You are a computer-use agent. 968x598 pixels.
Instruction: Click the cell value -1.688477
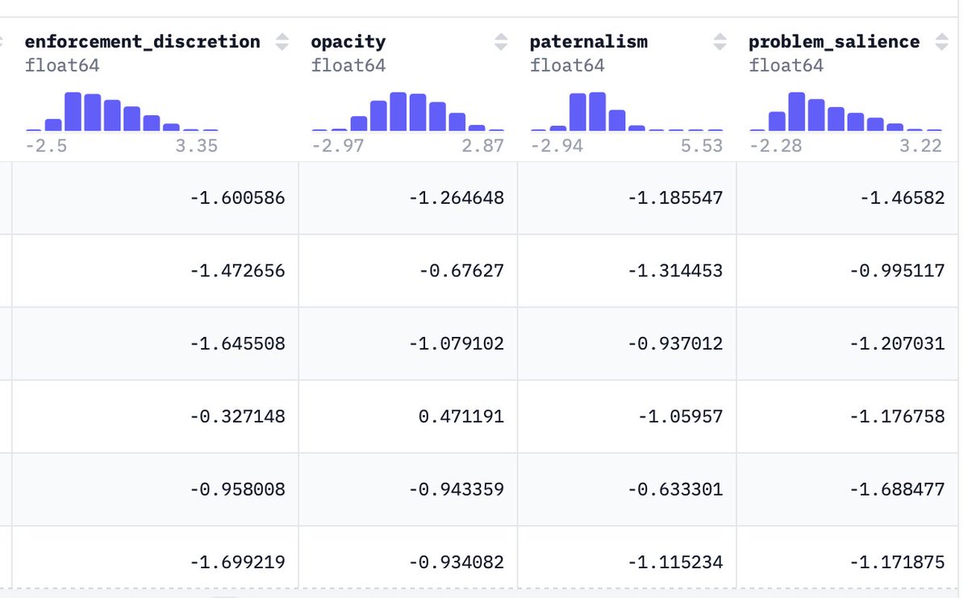[897, 489]
